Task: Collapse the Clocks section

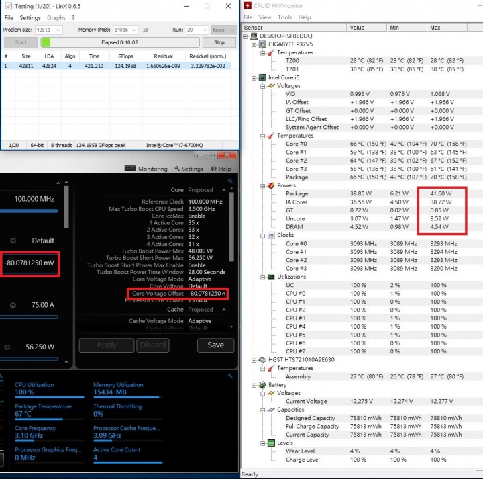Action: click(x=262, y=236)
